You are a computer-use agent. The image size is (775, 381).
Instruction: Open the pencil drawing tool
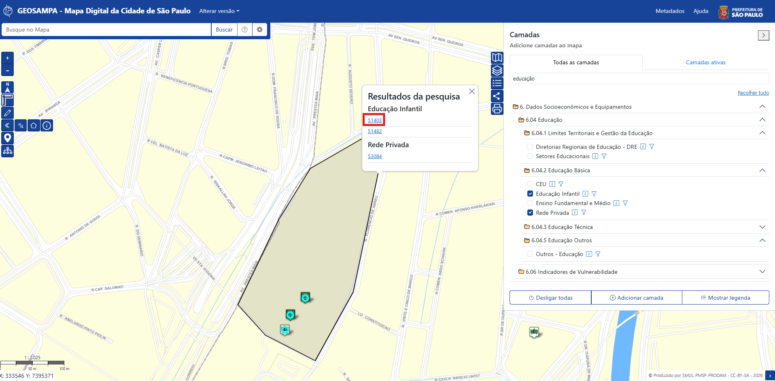(x=7, y=113)
